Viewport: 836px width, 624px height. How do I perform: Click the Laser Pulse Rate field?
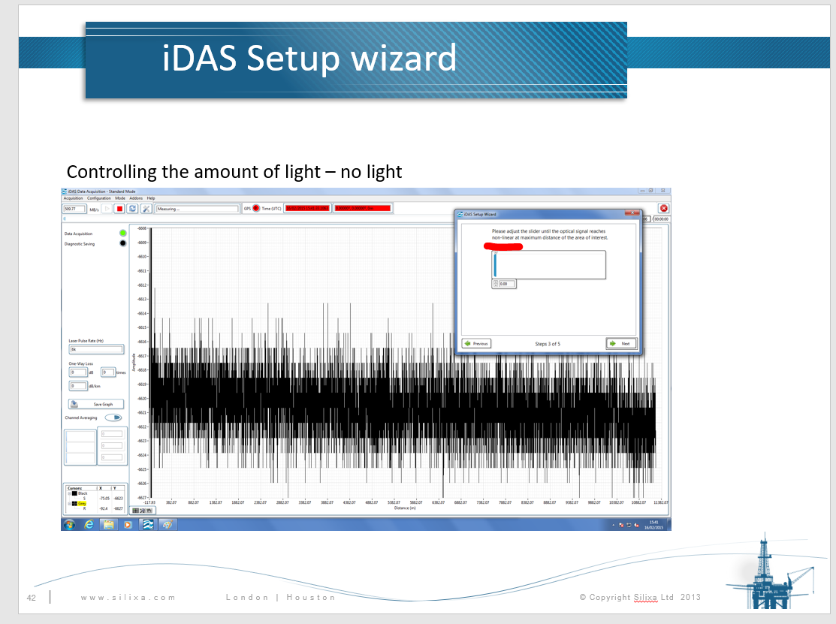[96, 350]
